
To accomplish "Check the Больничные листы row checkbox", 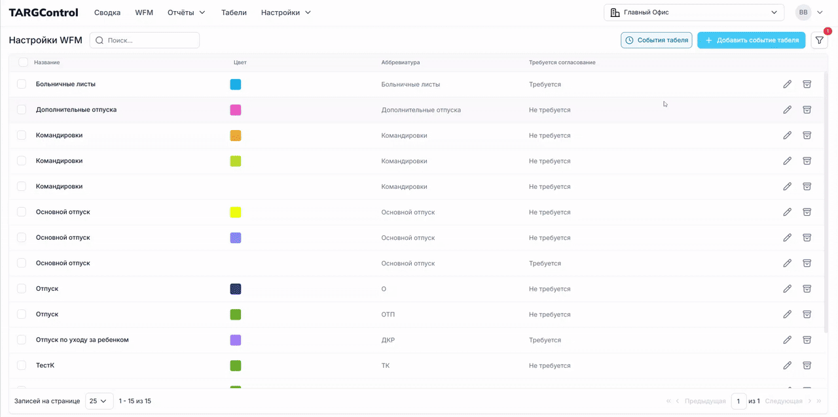I will point(22,84).
